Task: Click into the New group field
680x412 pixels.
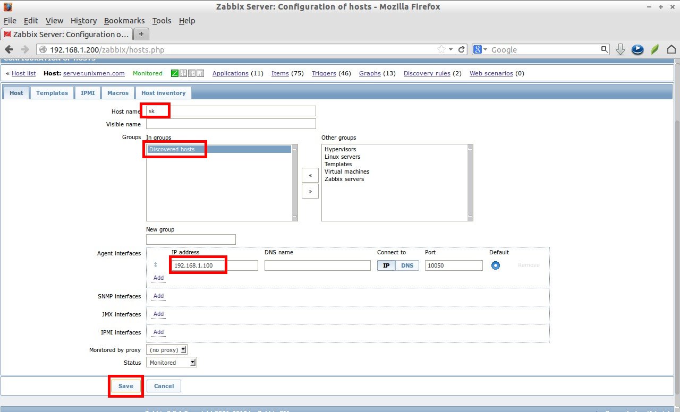Action: (x=191, y=239)
